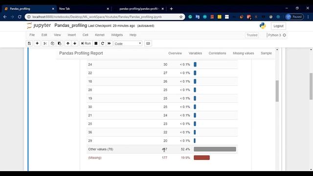Click the Jupyter logo
Viewport: 313px width, 176px height.
(x=39, y=25)
